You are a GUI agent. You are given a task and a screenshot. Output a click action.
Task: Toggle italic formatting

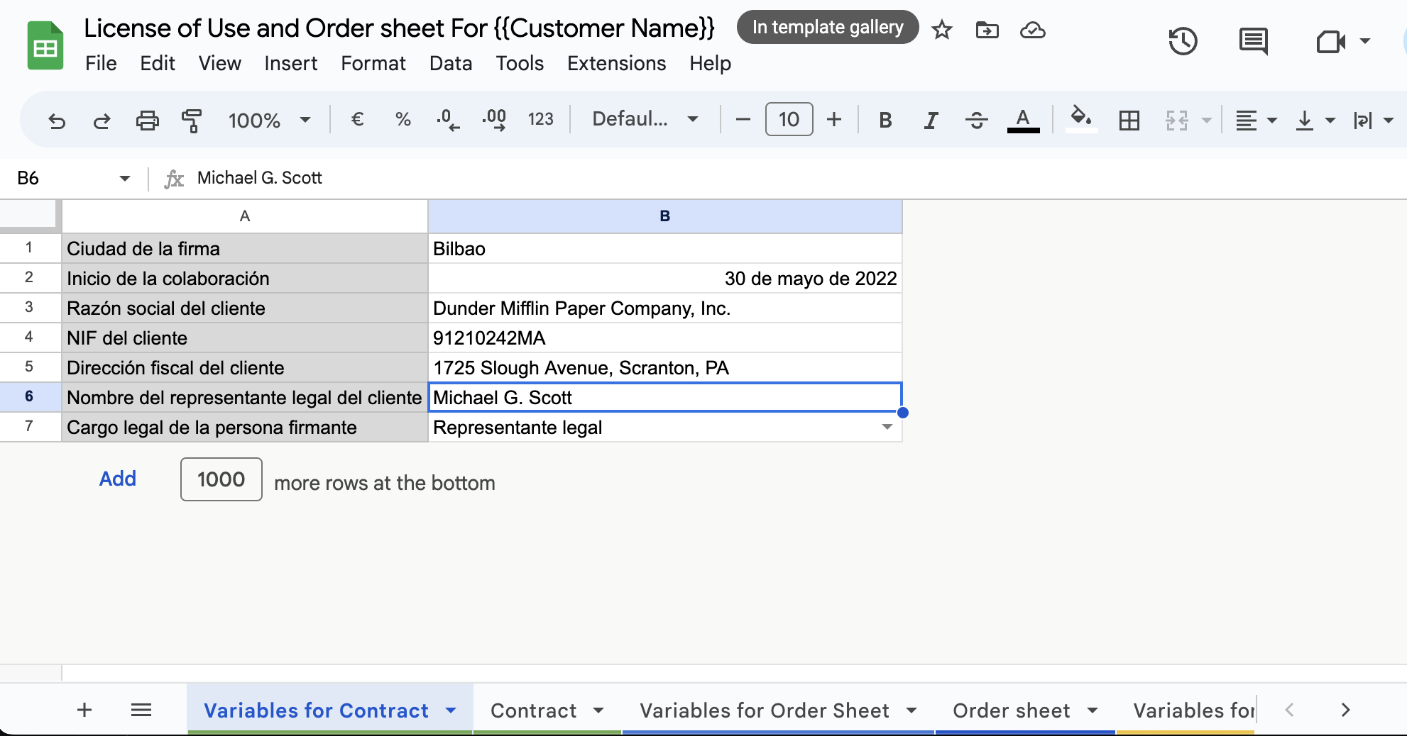pos(931,121)
